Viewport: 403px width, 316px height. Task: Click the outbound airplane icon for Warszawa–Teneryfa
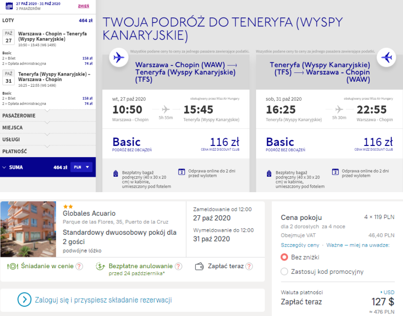pyautogui.click(x=119, y=58)
